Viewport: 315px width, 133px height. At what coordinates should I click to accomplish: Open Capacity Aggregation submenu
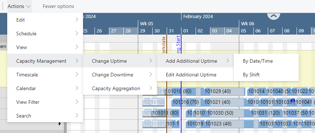pos(120,88)
